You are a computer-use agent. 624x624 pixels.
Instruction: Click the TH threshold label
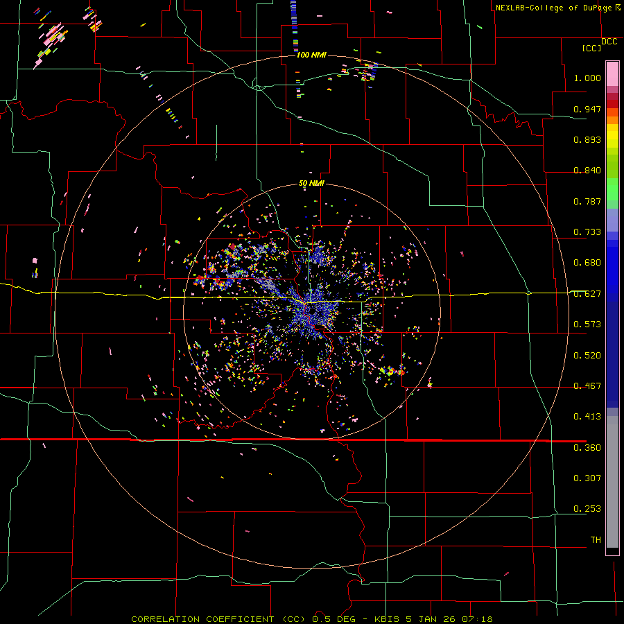click(596, 540)
